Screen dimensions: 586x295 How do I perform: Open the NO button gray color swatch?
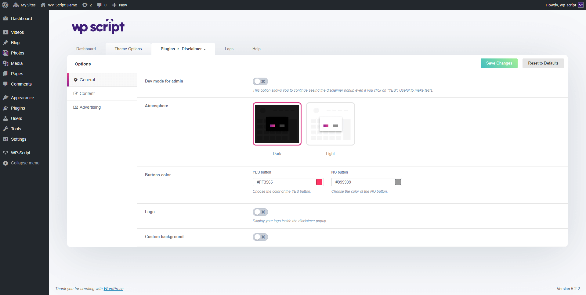click(398, 182)
